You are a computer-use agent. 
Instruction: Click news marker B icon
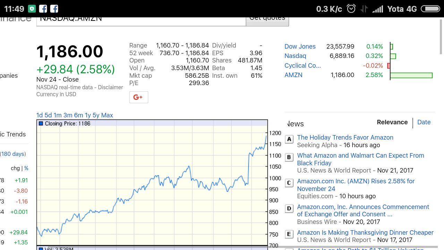pos(289,157)
